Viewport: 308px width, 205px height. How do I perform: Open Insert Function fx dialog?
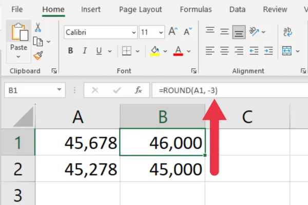point(139,90)
